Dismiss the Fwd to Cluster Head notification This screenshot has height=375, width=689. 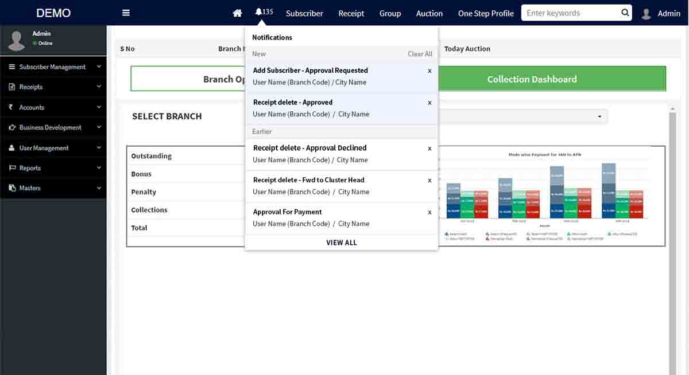point(429,181)
